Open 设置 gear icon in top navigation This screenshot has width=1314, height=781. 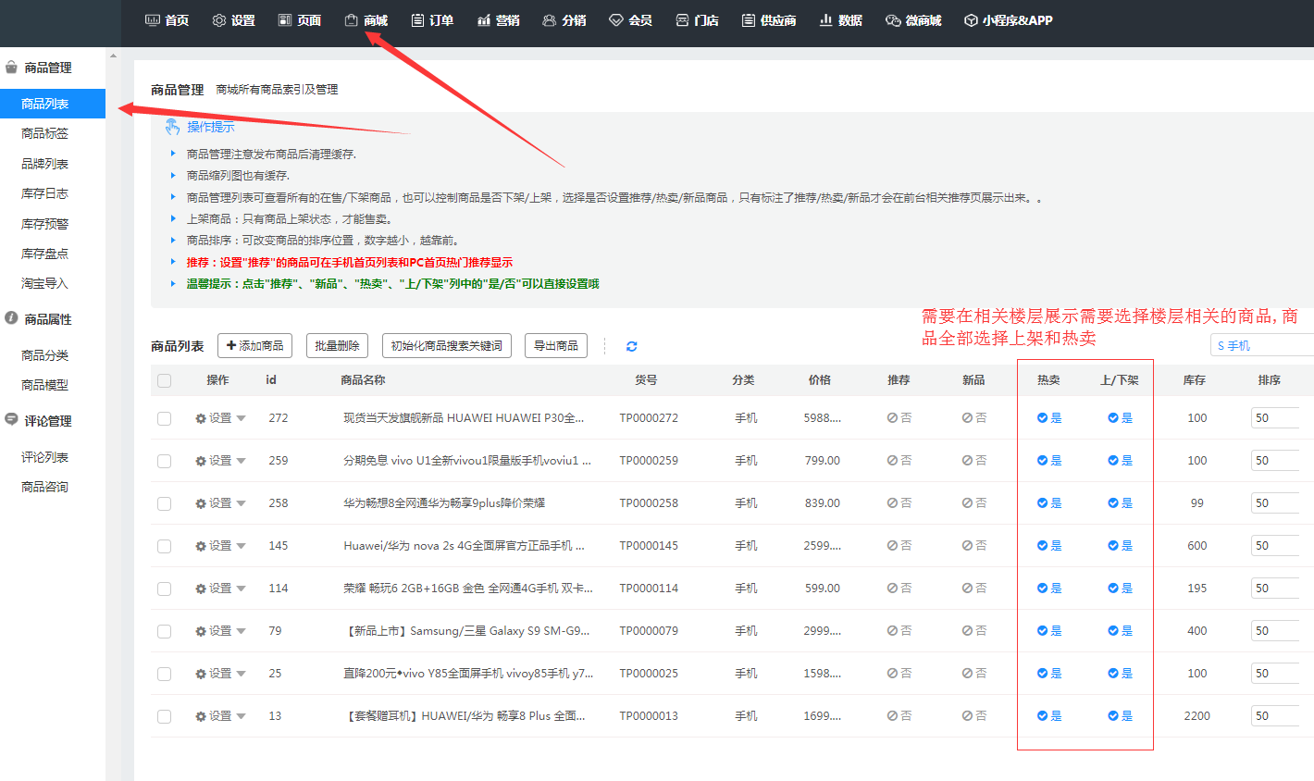(219, 20)
